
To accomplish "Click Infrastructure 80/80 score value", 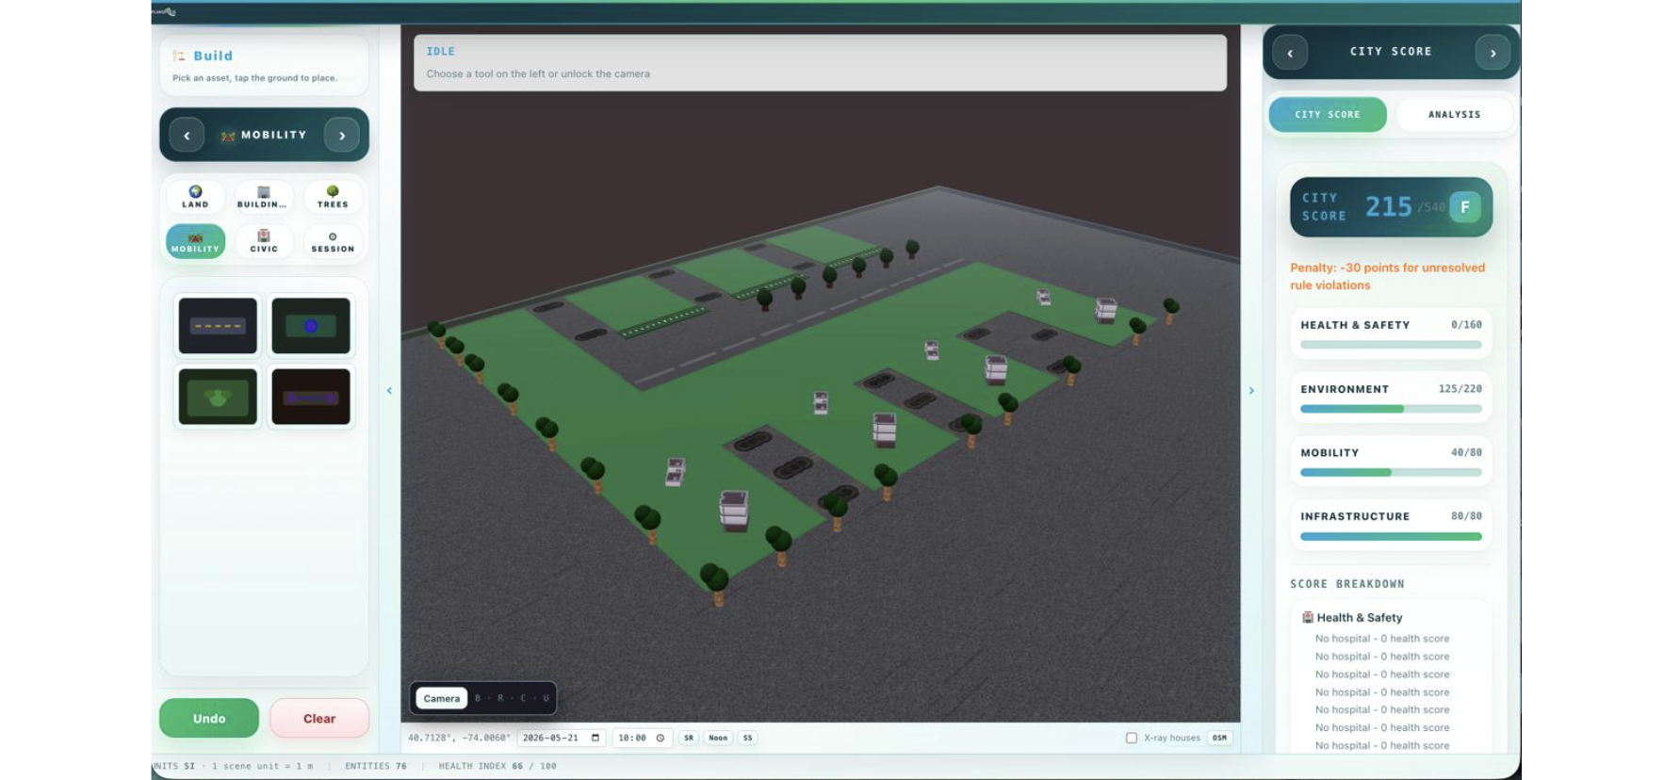I will pyautogui.click(x=1466, y=516).
